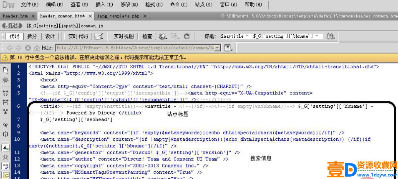Toggle highlight invalid code icon
Viewport: 398px width, 179px height.
click(6, 157)
